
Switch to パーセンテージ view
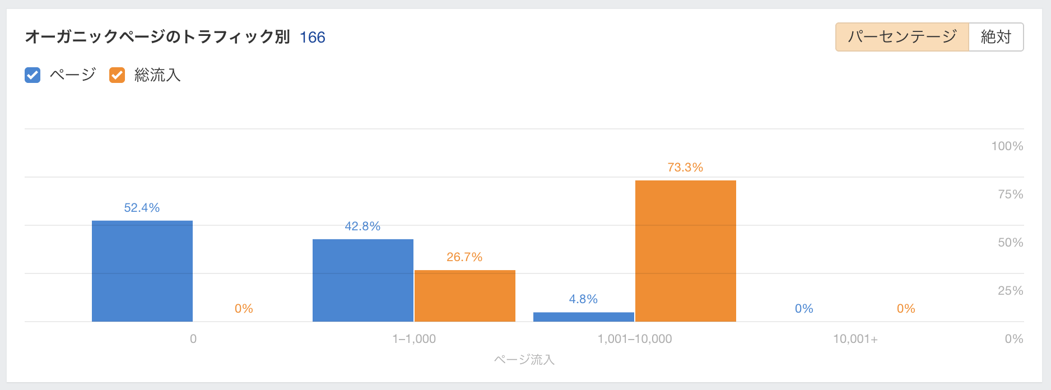(x=901, y=37)
